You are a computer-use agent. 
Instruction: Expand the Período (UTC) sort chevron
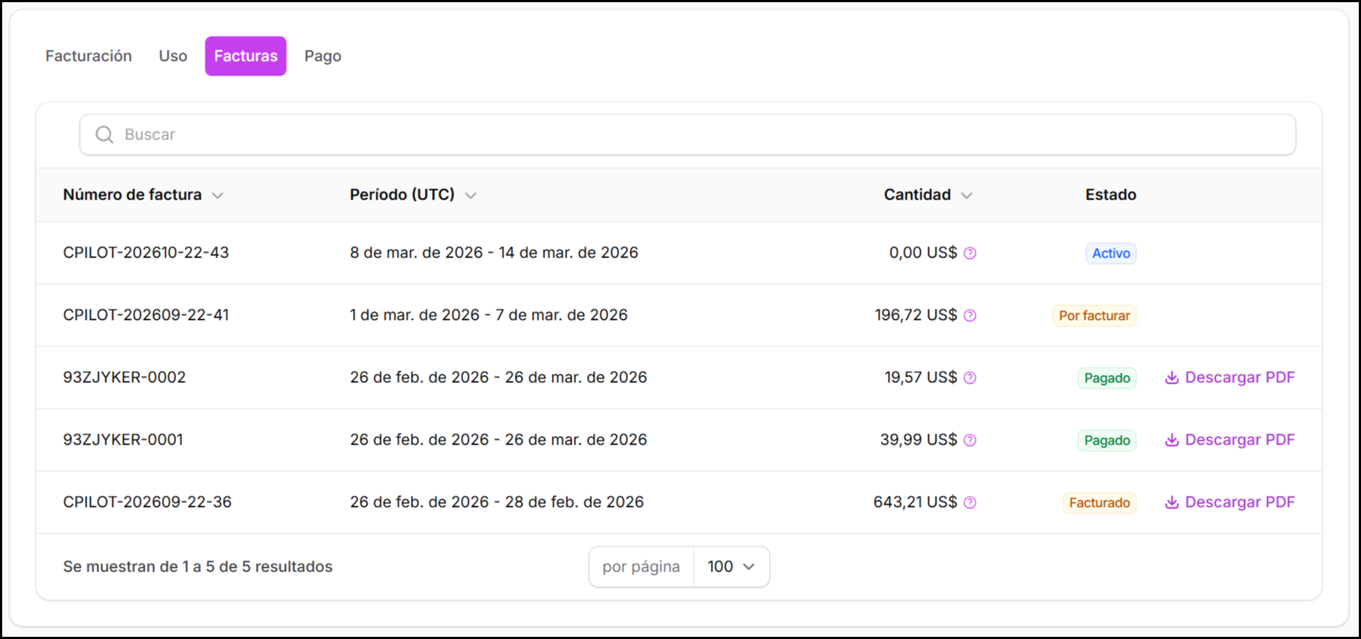coord(471,196)
